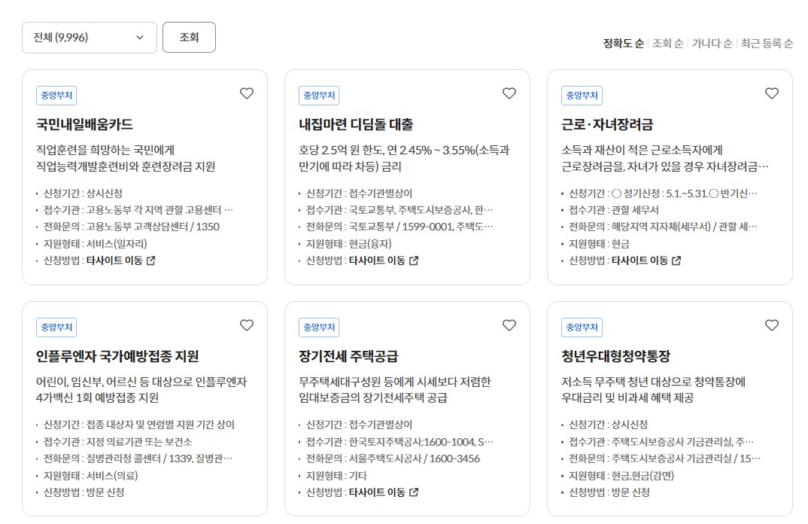This screenshot has height=524, width=808.
Task: Toggle favorite on 인플루엔자 국가예방접종 지원 card
Action: pos(247,324)
